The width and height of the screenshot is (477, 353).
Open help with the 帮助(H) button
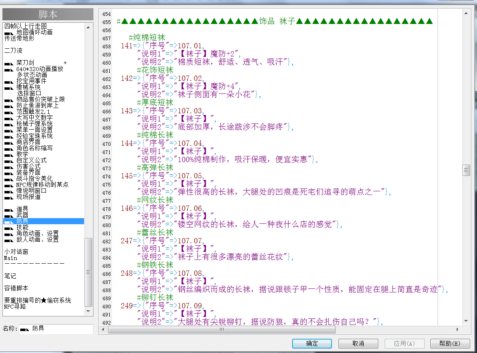450,344
